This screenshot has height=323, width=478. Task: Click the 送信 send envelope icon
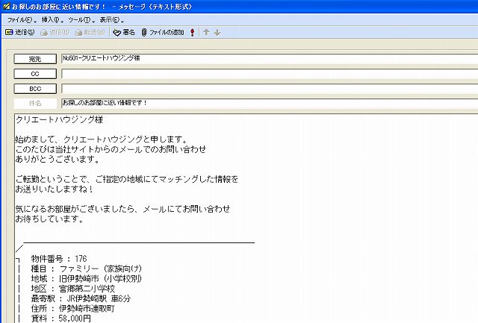pos(9,32)
